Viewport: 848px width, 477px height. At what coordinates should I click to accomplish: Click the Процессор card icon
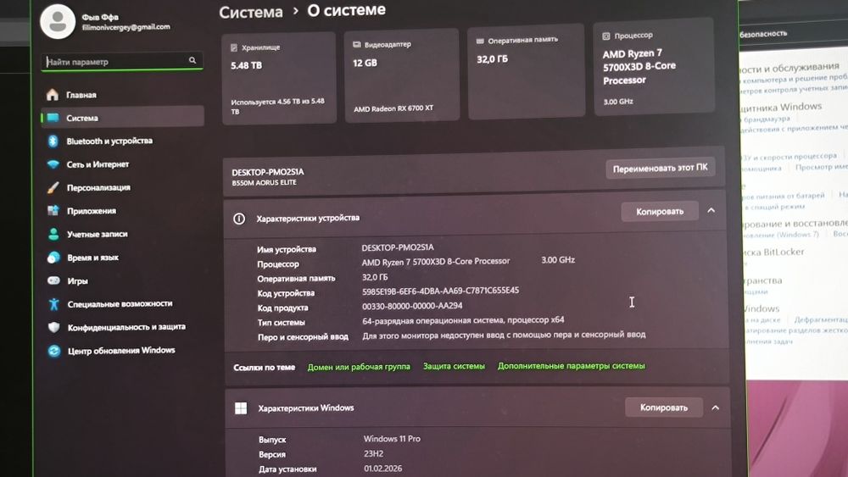(606, 36)
